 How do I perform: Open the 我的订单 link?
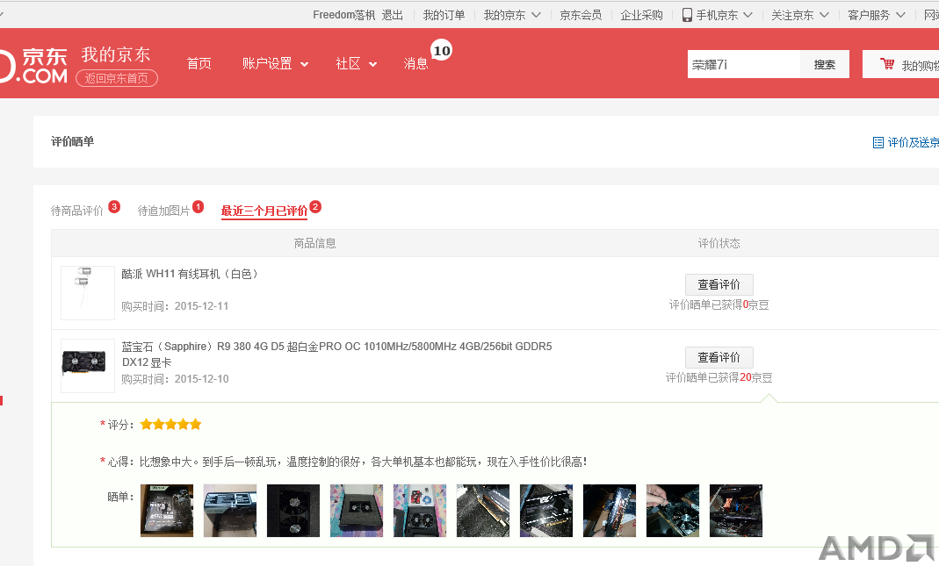pyautogui.click(x=444, y=15)
